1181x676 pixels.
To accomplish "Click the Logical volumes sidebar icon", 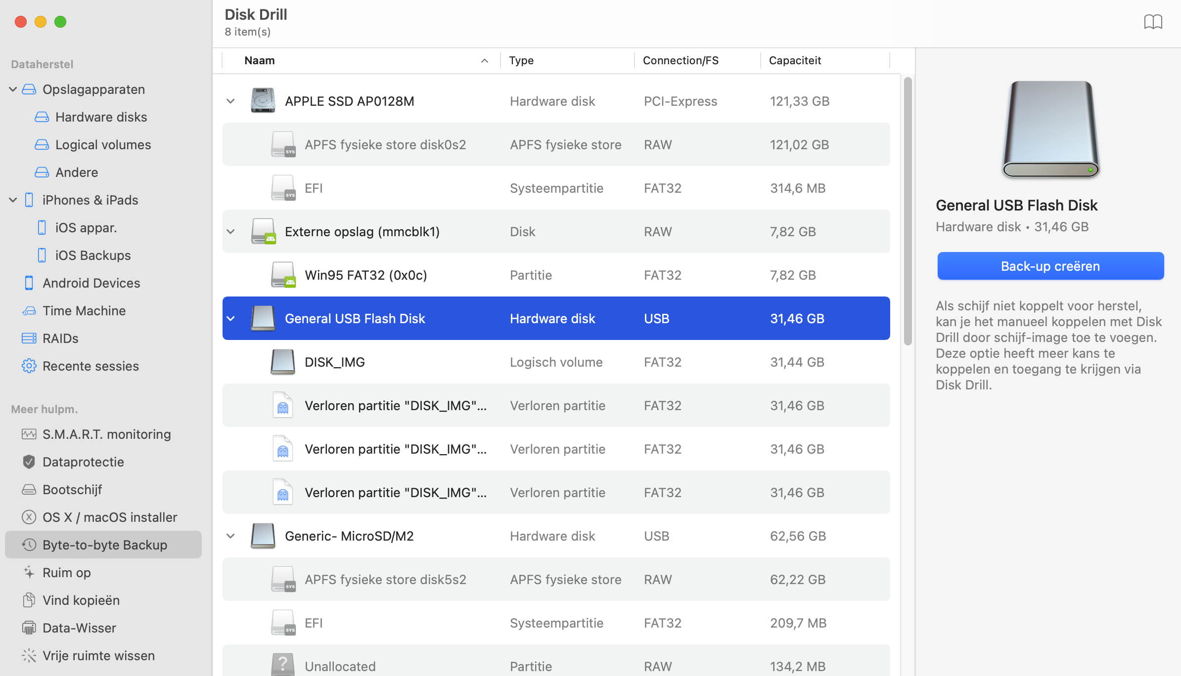I will tap(42, 145).
